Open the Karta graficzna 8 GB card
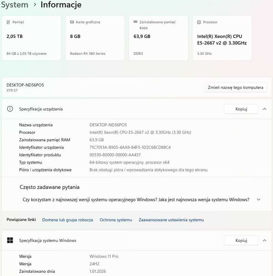The height and width of the screenshot is (276, 273). point(95,38)
